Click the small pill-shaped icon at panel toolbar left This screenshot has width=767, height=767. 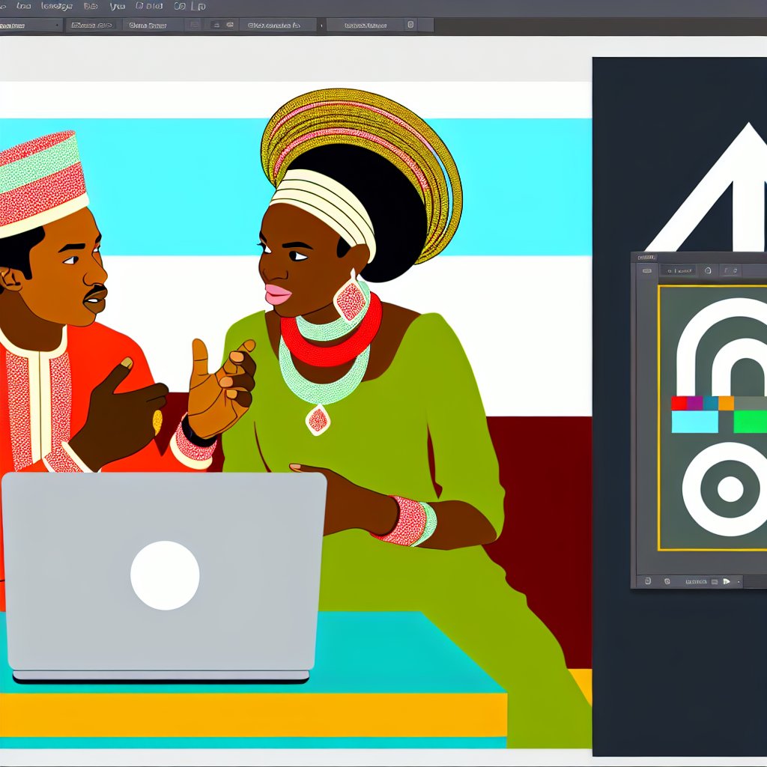(647, 270)
